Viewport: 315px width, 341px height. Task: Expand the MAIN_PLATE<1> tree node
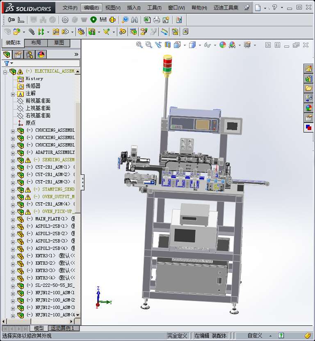pos(13,220)
